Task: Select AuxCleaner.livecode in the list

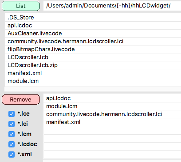Action: point(93,34)
